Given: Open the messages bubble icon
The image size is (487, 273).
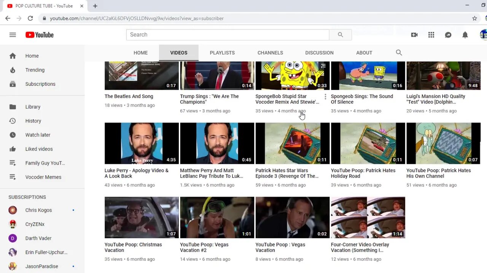Looking at the screenshot, I should pyautogui.click(x=448, y=35).
